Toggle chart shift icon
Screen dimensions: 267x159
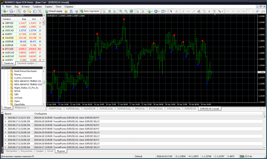point(143,11)
